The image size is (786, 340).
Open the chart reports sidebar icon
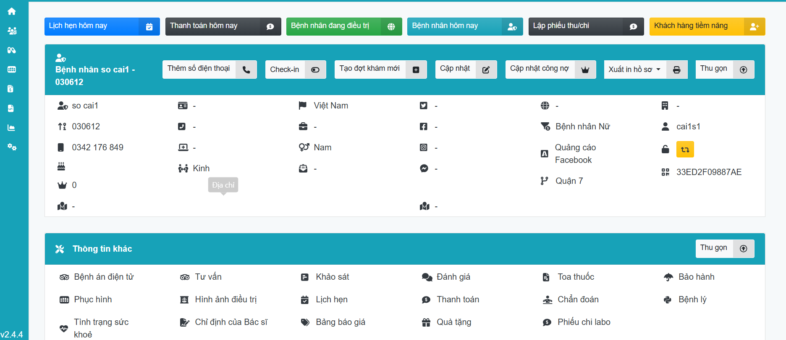tap(12, 128)
